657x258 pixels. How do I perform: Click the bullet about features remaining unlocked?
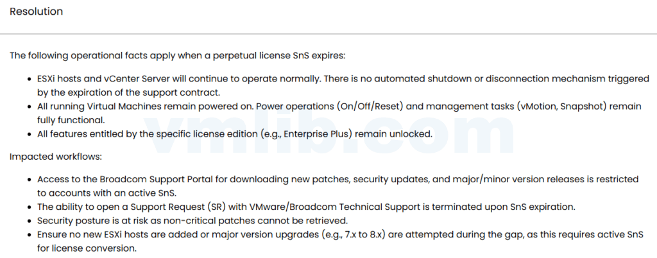(x=235, y=134)
